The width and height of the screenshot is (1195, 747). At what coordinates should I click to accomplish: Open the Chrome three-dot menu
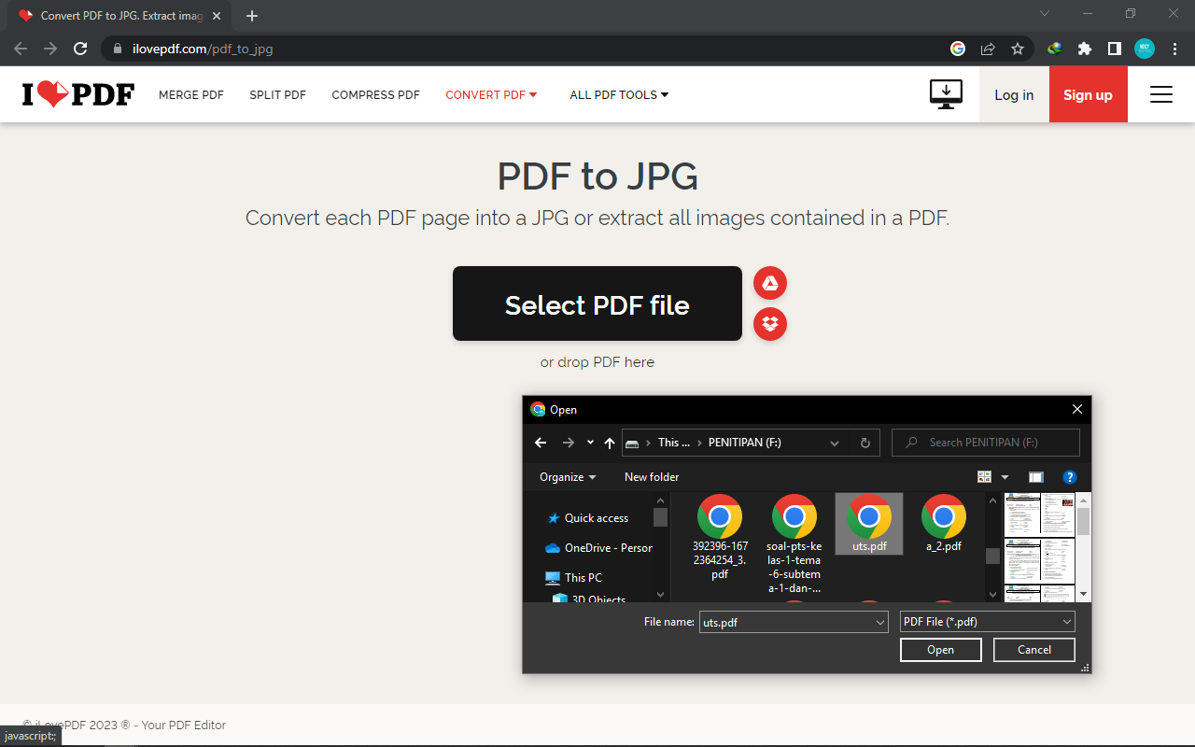1174,49
